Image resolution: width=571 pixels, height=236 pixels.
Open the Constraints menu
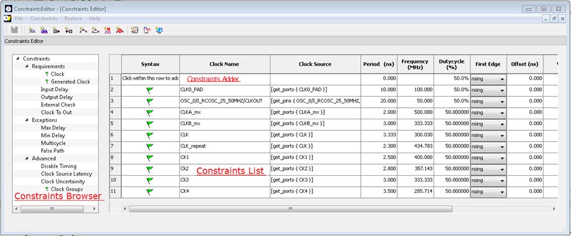[44, 19]
